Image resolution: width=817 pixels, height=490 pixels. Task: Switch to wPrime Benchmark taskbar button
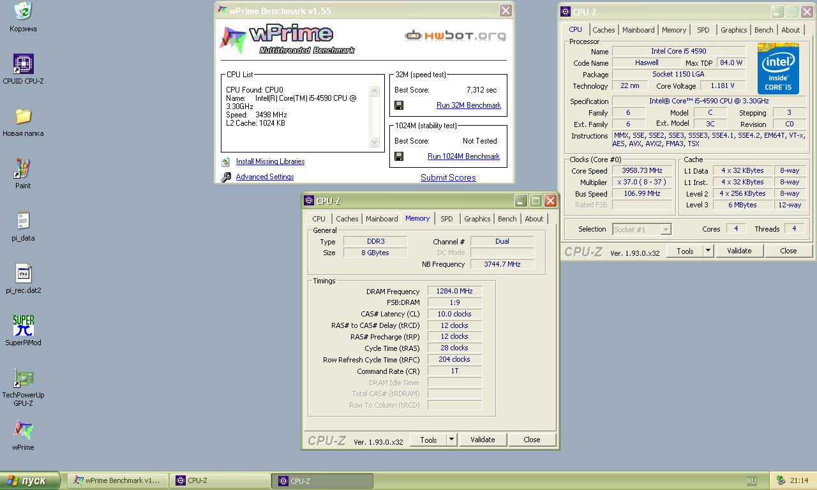[117, 481]
